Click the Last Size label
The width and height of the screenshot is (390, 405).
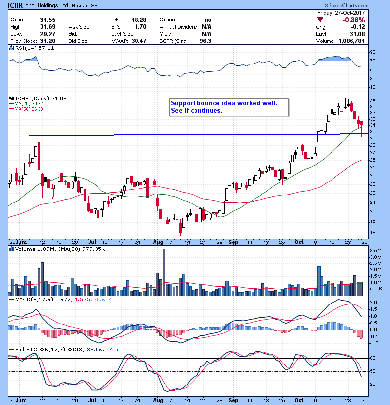123,34
